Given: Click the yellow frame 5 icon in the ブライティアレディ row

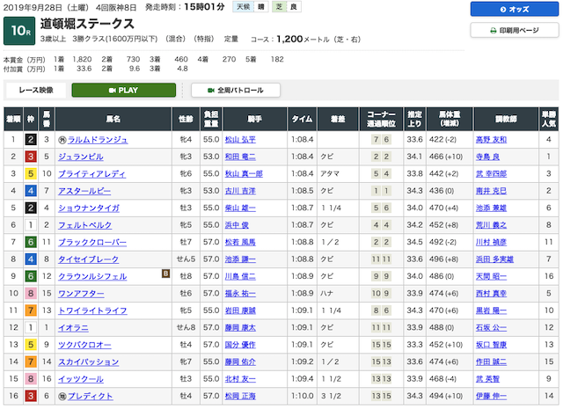Looking at the screenshot, I should tap(31, 174).
